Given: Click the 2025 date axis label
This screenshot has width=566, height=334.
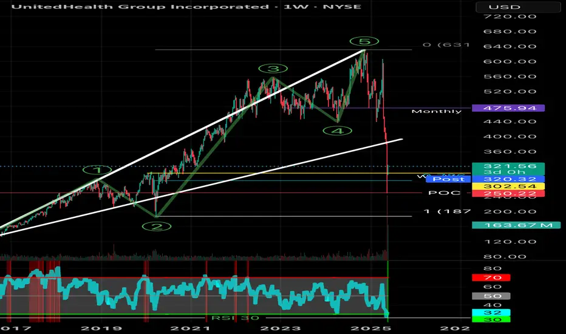Looking at the screenshot, I should (x=370, y=328).
